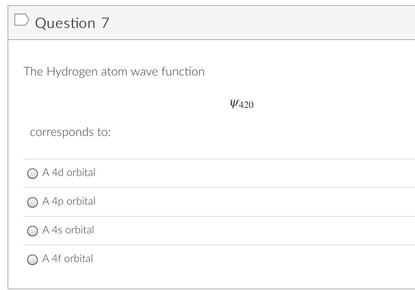Select the radio button for 4d orbital
Screen dimensions: 415x290
tap(33, 173)
